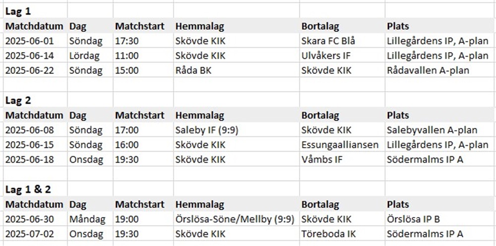Image resolution: width=496 pixels, height=246 pixels.
Task: Select the Ulvåkers IF cell
Action: (342, 56)
